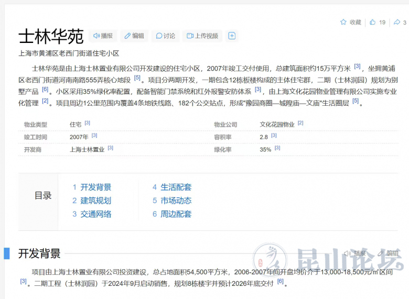
Task: Click 上传视频 upload video button
Action: 201,36
